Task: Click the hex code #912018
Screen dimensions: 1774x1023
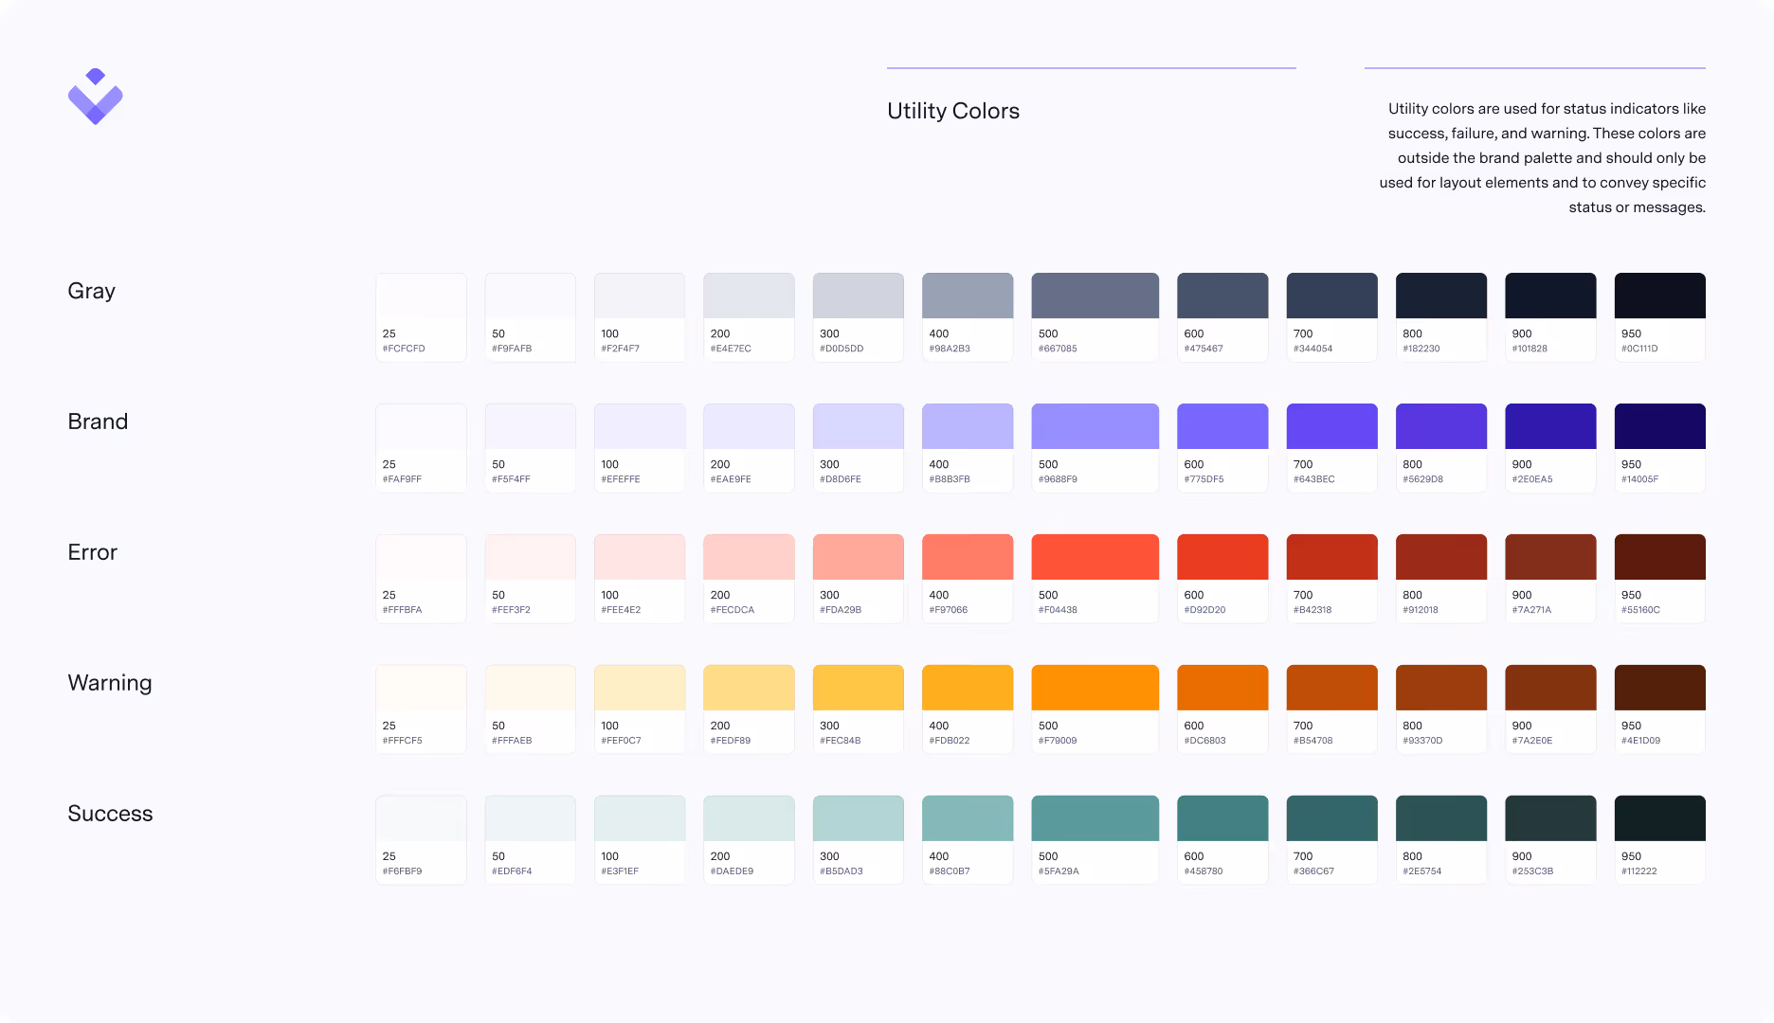Action: point(1421,610)
